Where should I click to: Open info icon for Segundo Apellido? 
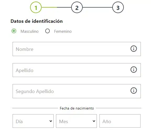[x=133, y=91]
